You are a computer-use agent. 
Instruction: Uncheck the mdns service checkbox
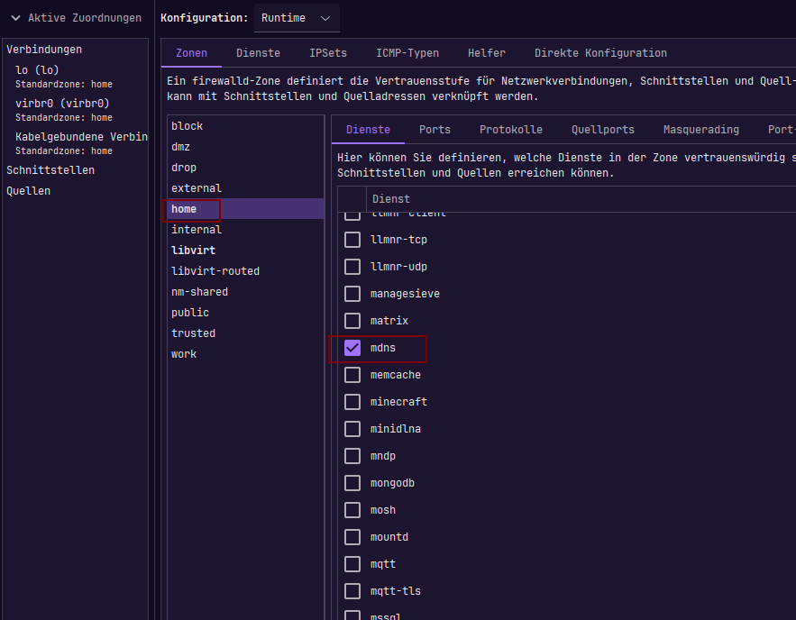[352, 348]
